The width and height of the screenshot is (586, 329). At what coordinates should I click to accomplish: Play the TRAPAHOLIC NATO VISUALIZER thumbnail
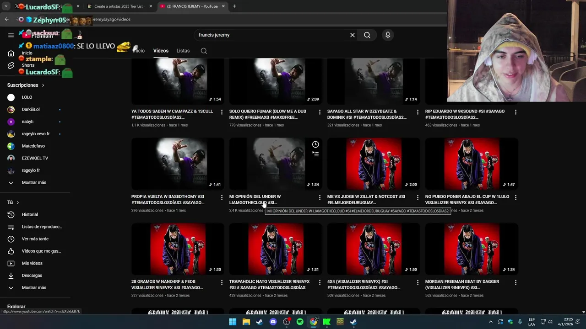276,249
